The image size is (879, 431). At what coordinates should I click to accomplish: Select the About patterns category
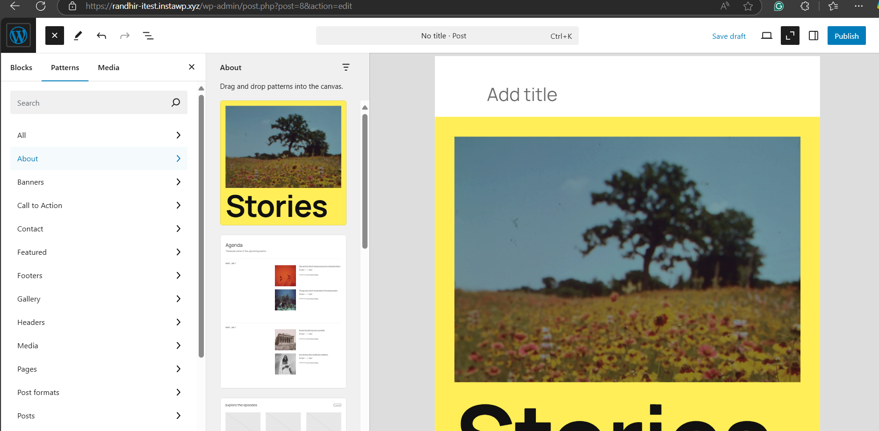click(99, 158)
